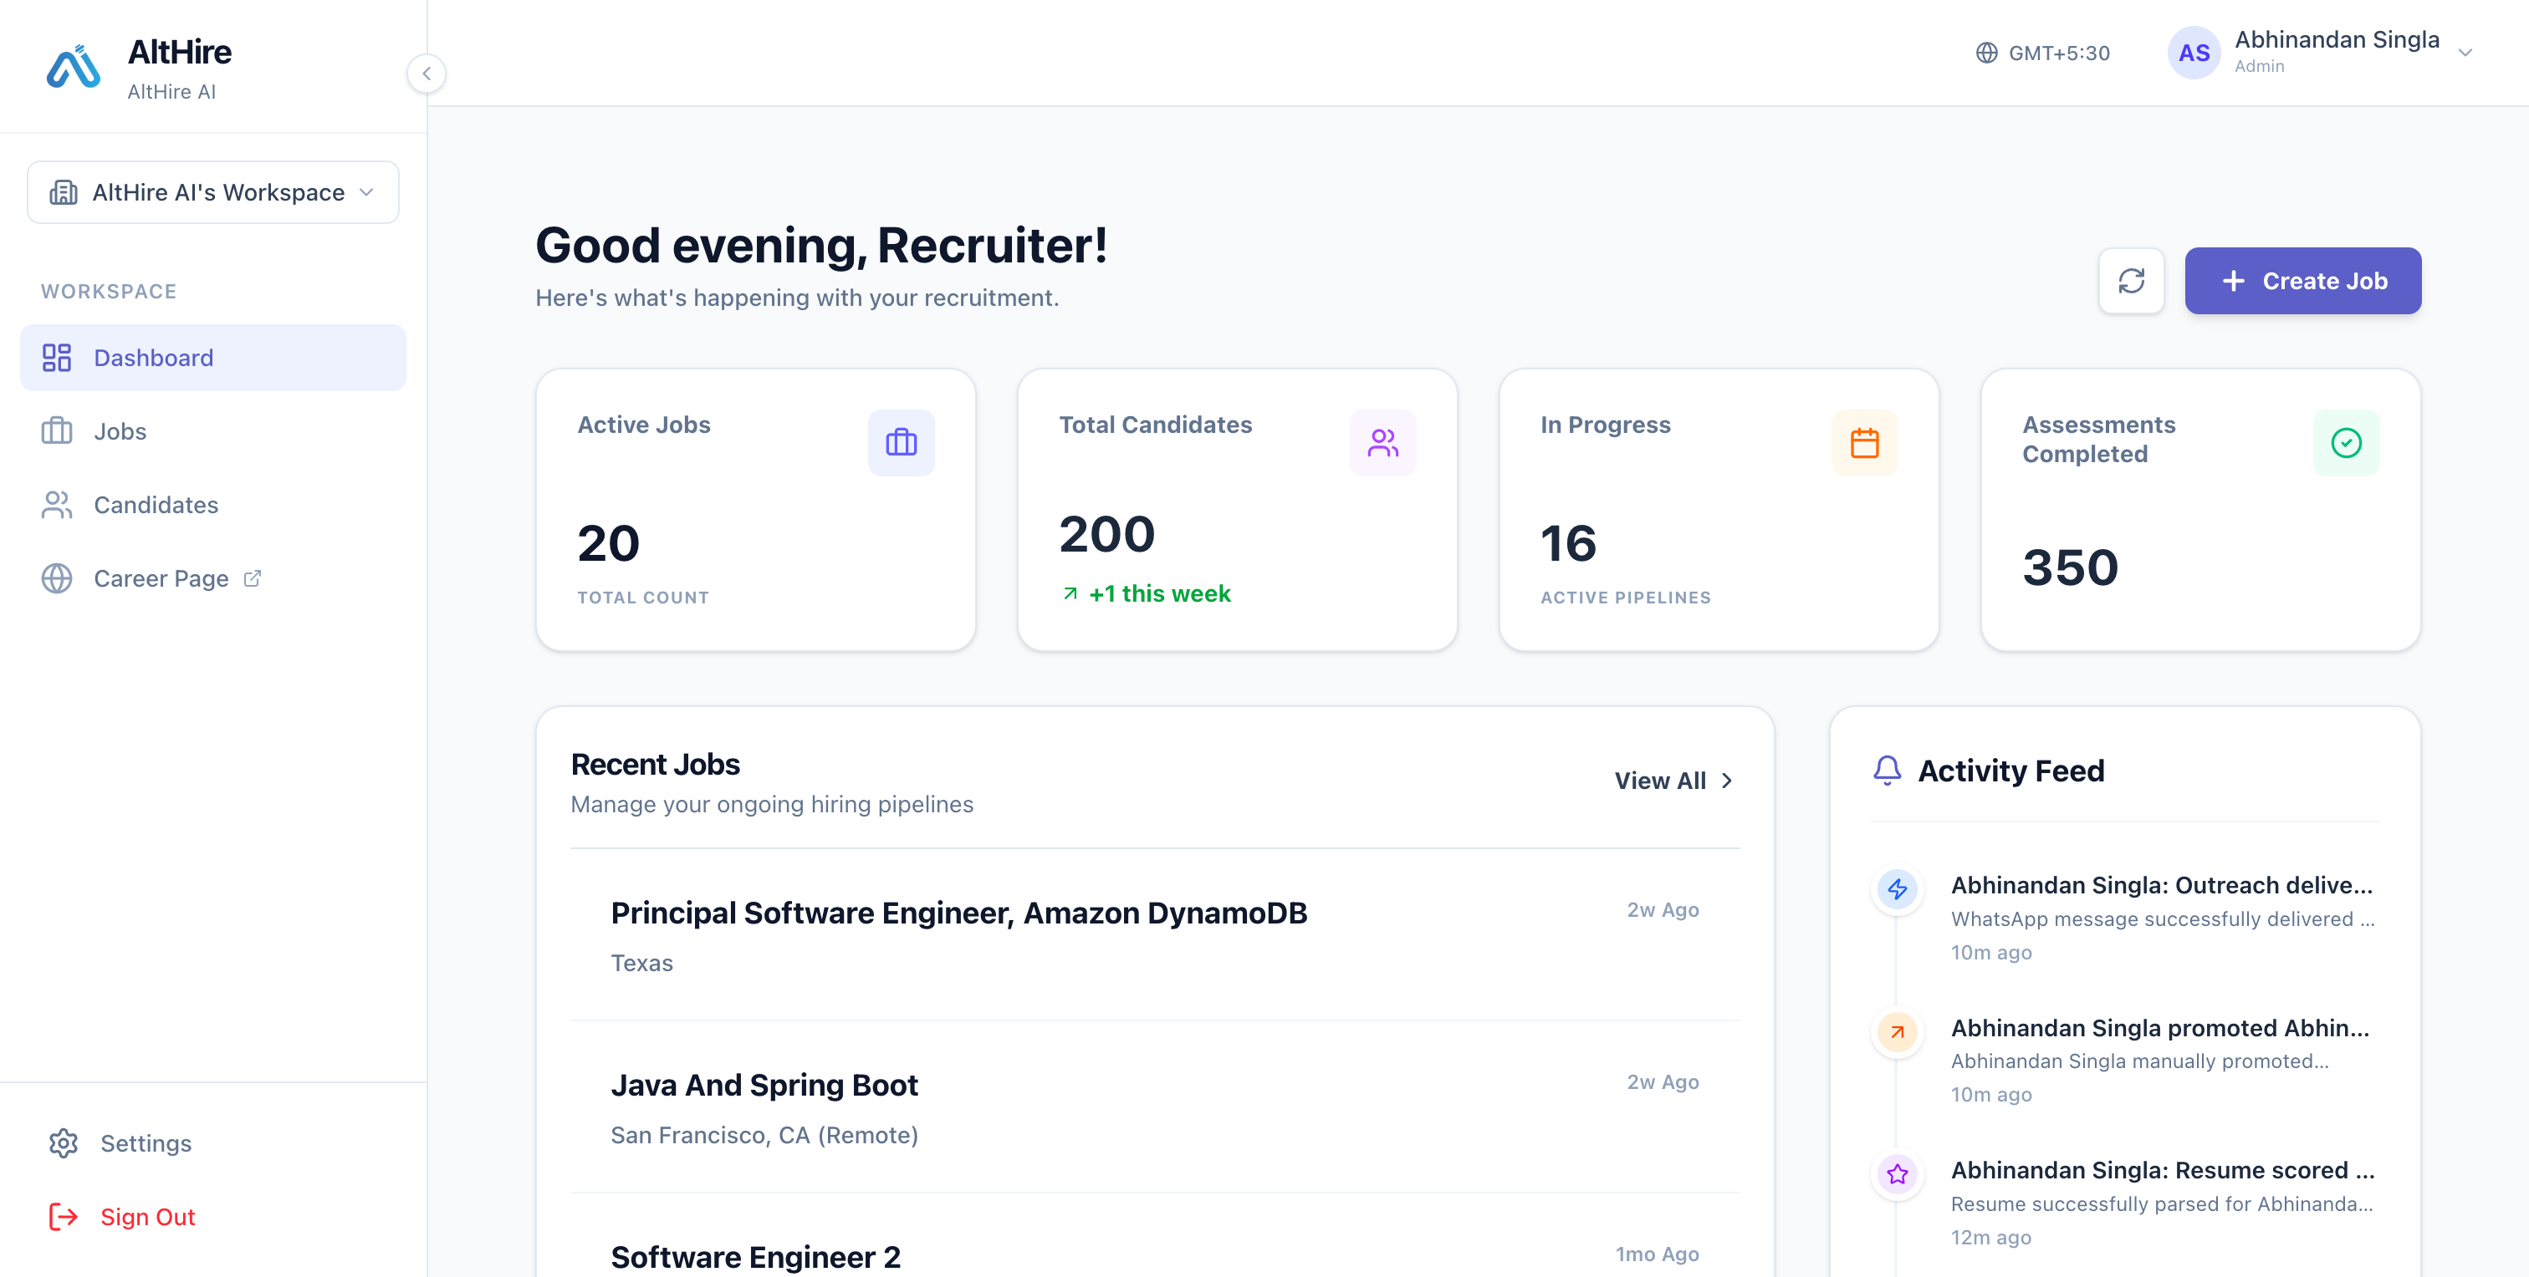This screenshot has width=2529, height=1277.
Task: Click the Abhinandan Singla promoted activity title
Action: (2160, 1028)
